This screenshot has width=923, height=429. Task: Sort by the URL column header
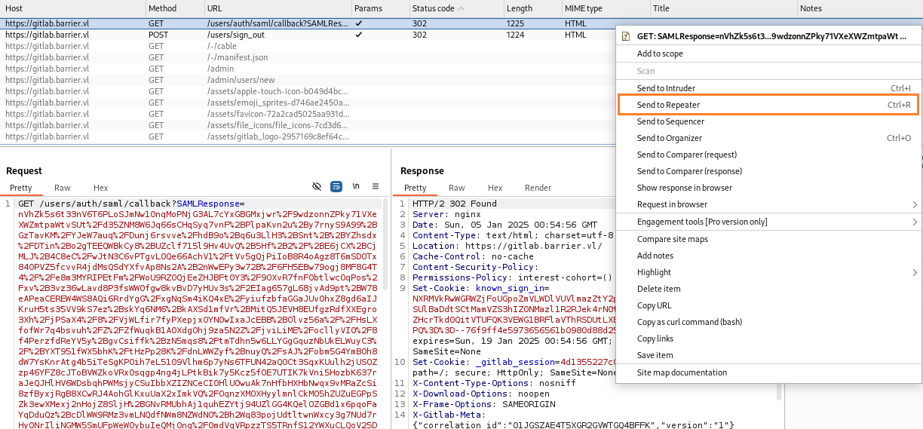point(277,8)
